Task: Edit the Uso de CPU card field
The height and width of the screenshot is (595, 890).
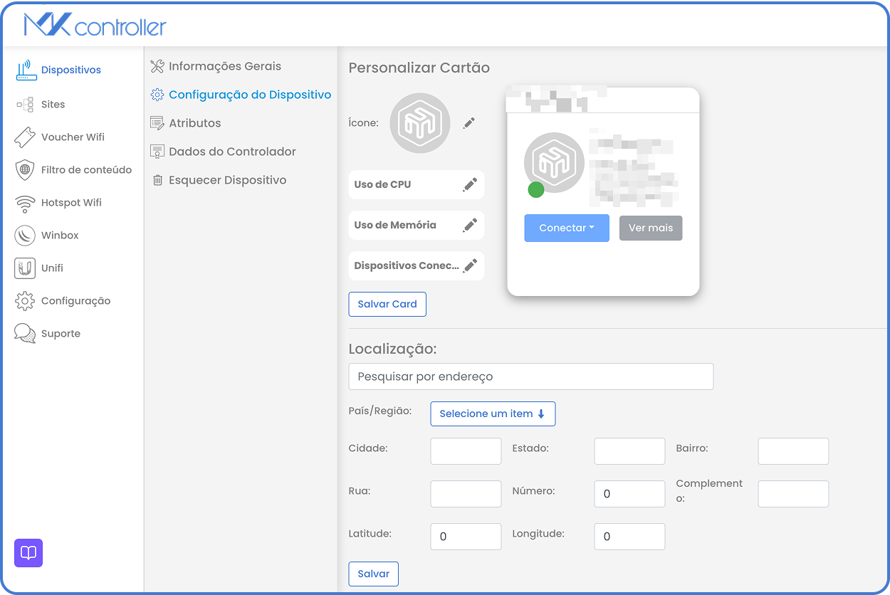Action: (469, 184)
